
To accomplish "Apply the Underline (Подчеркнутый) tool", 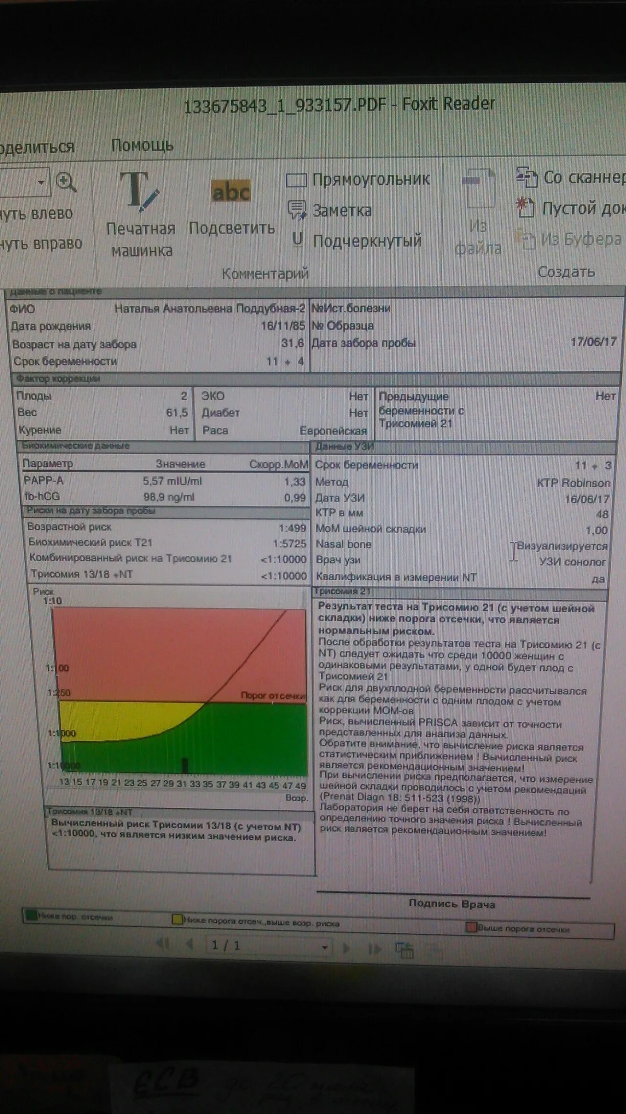I will tap(357, 240).
